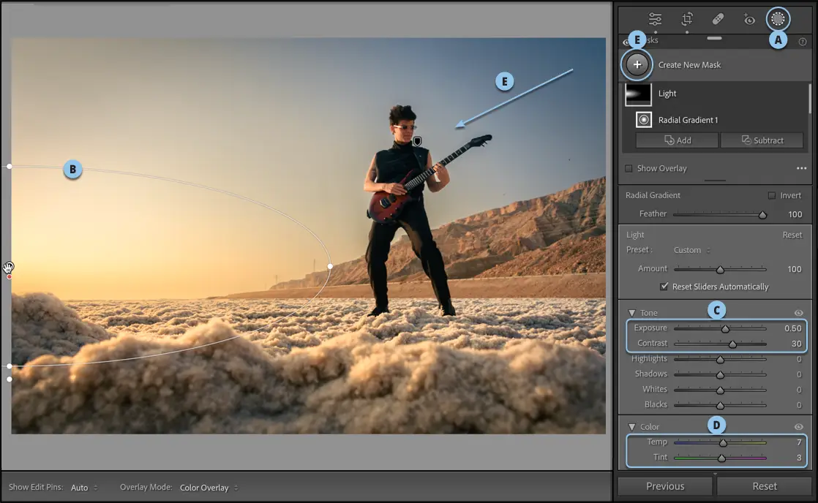
Task: Open the Overlay Mode Color Overlay dropdown
Action: click(x=209, y=488)
